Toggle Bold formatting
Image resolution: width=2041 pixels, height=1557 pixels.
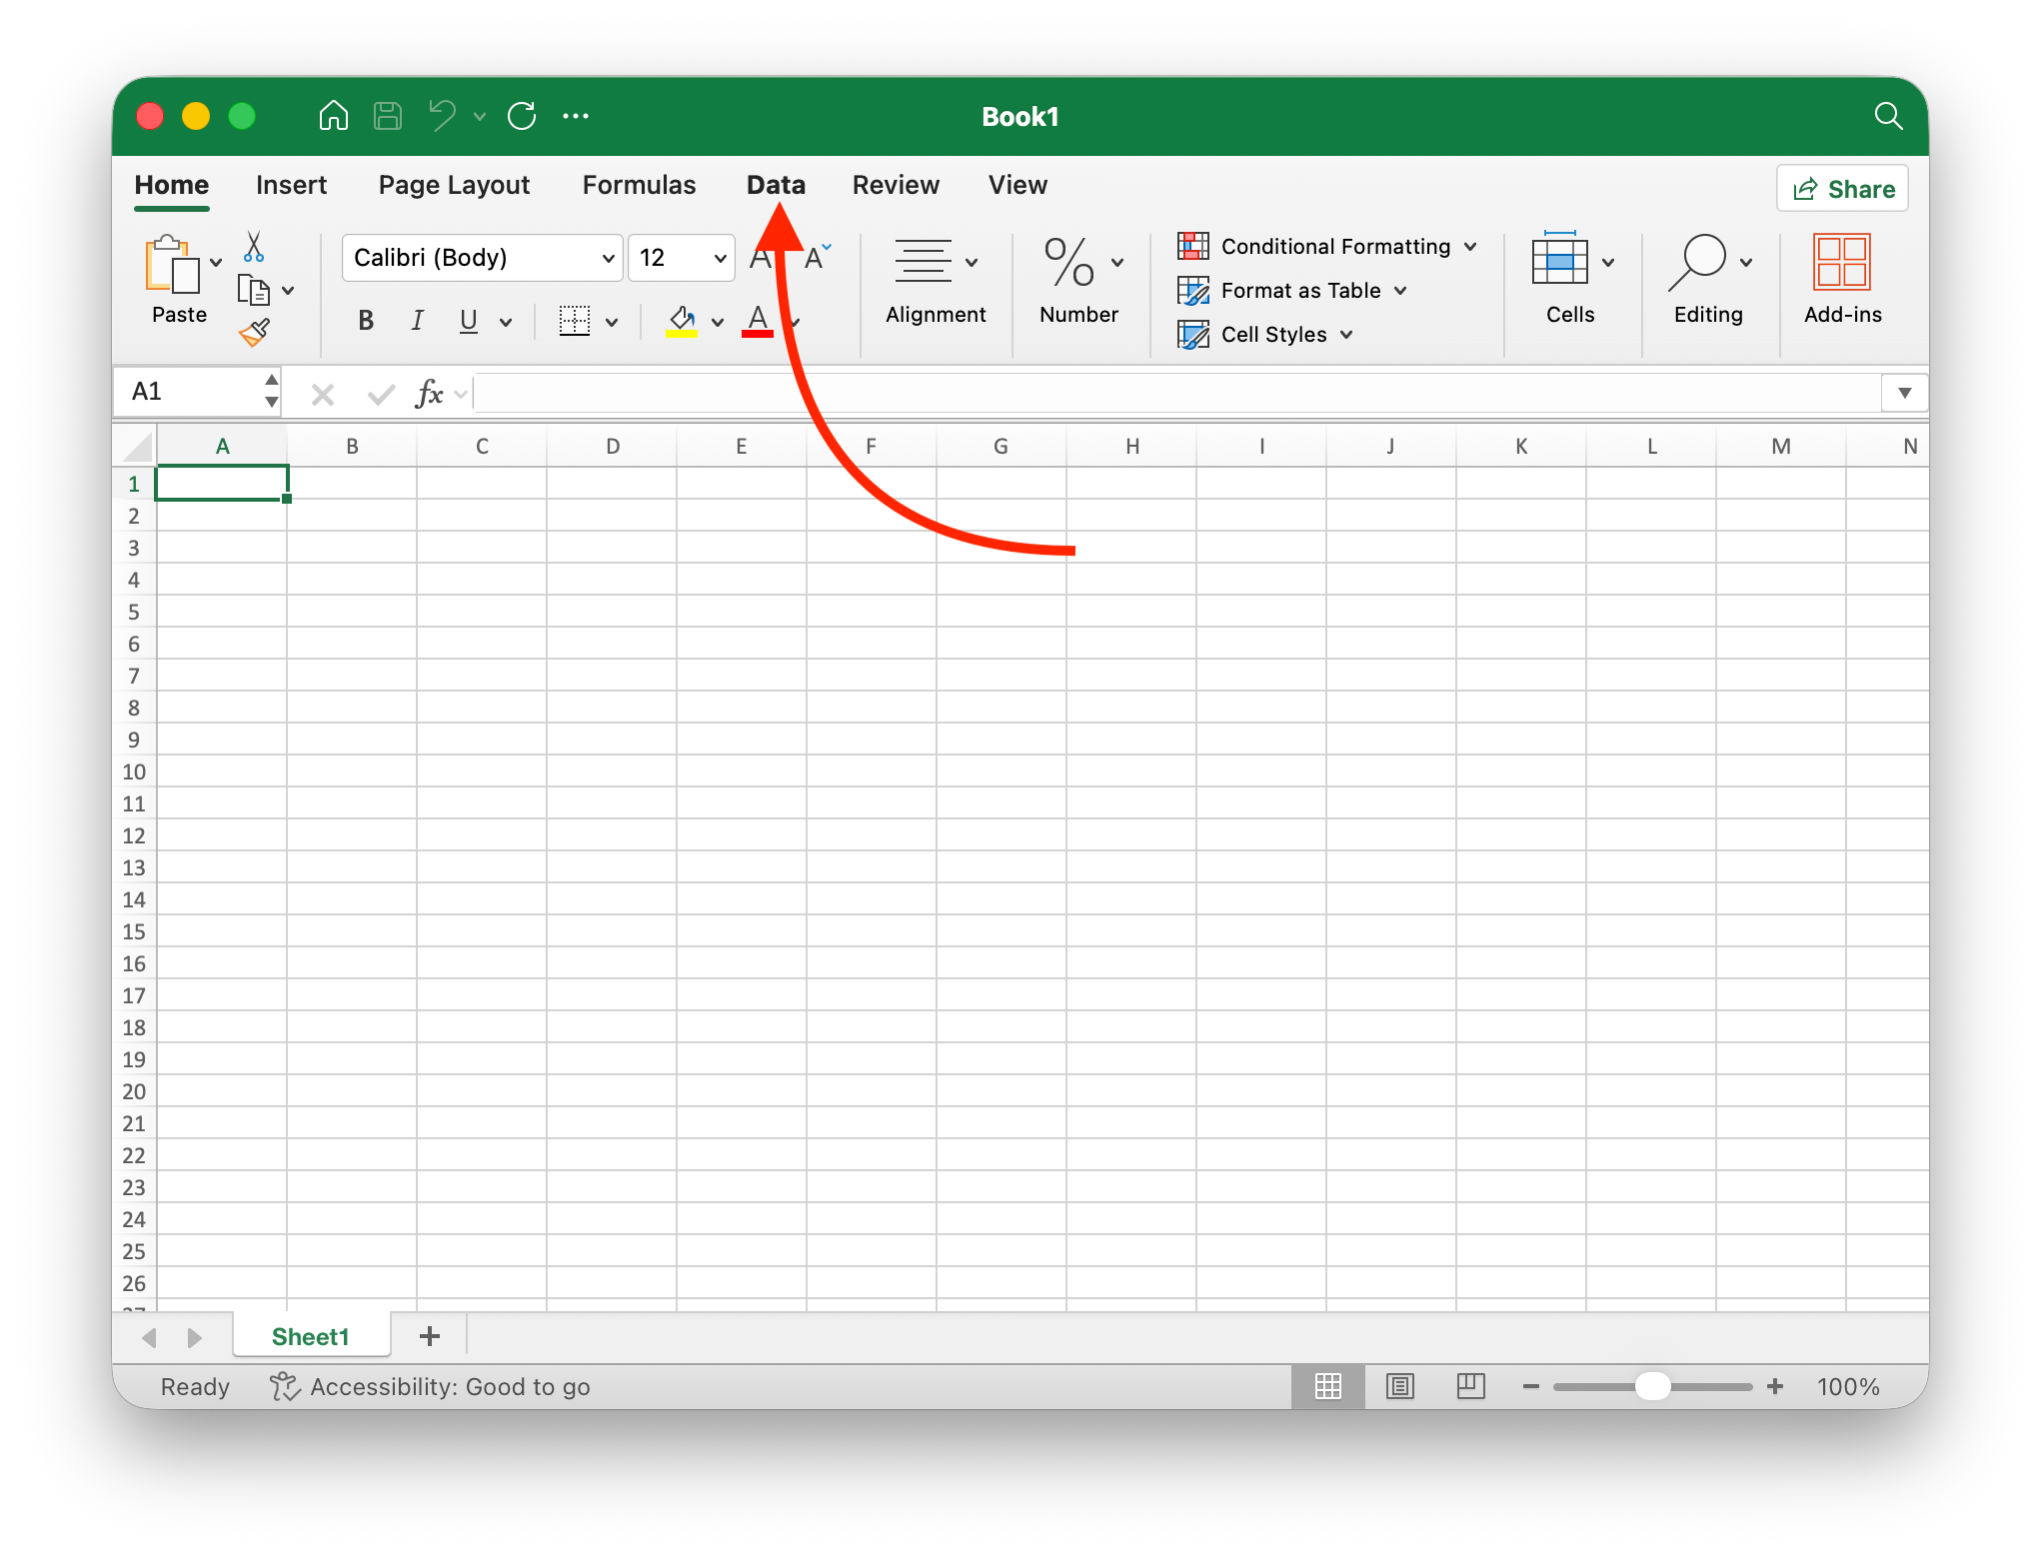(366, 321)
